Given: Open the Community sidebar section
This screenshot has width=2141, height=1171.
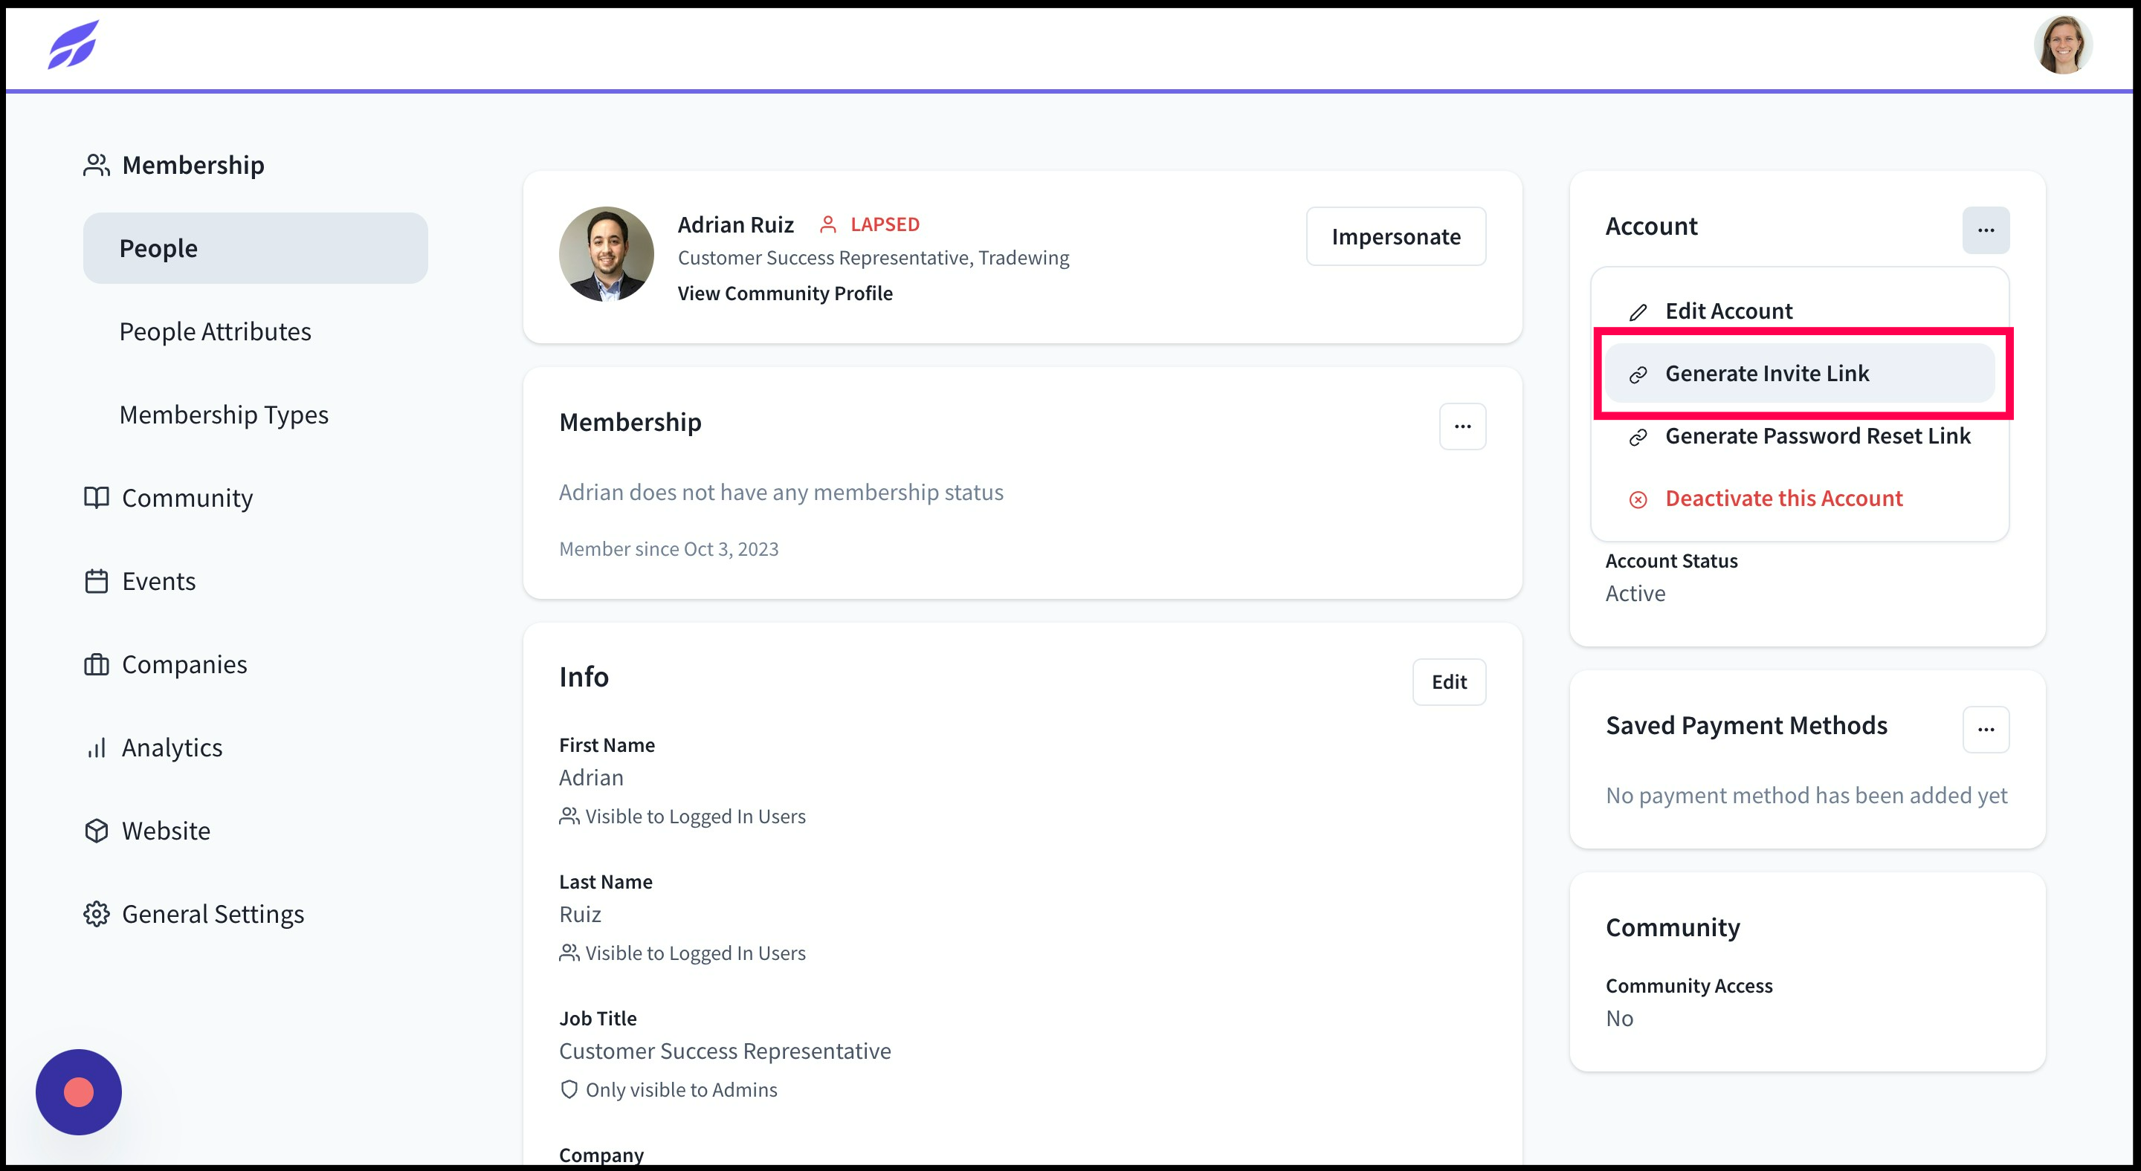Looking at the screenshot, I should click(x=187, y=498).
